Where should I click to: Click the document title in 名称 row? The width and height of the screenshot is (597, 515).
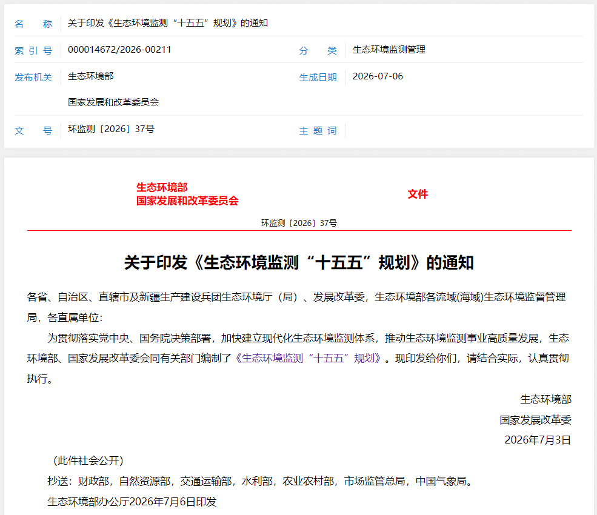(168, 23)
